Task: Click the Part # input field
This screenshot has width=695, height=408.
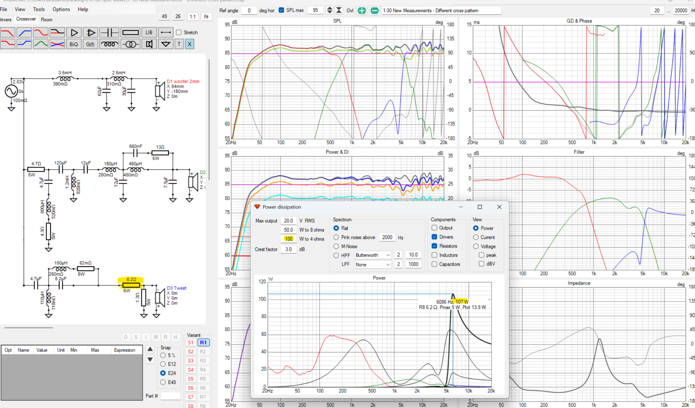Action: 171,396
